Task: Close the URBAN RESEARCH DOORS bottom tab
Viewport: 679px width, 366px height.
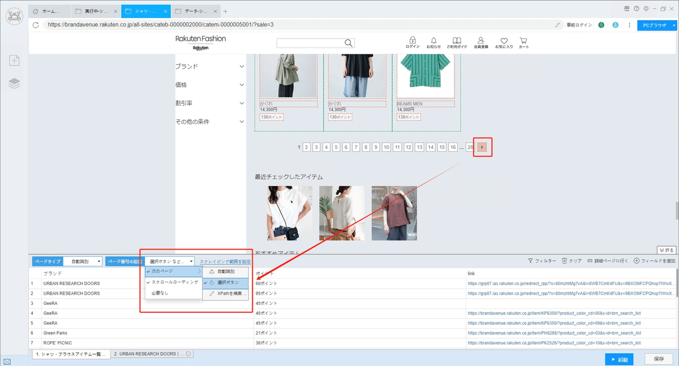Action: (x=188, y=354)
